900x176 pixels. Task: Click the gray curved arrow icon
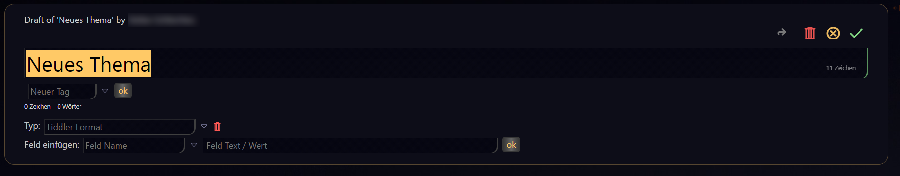[781, 32]
